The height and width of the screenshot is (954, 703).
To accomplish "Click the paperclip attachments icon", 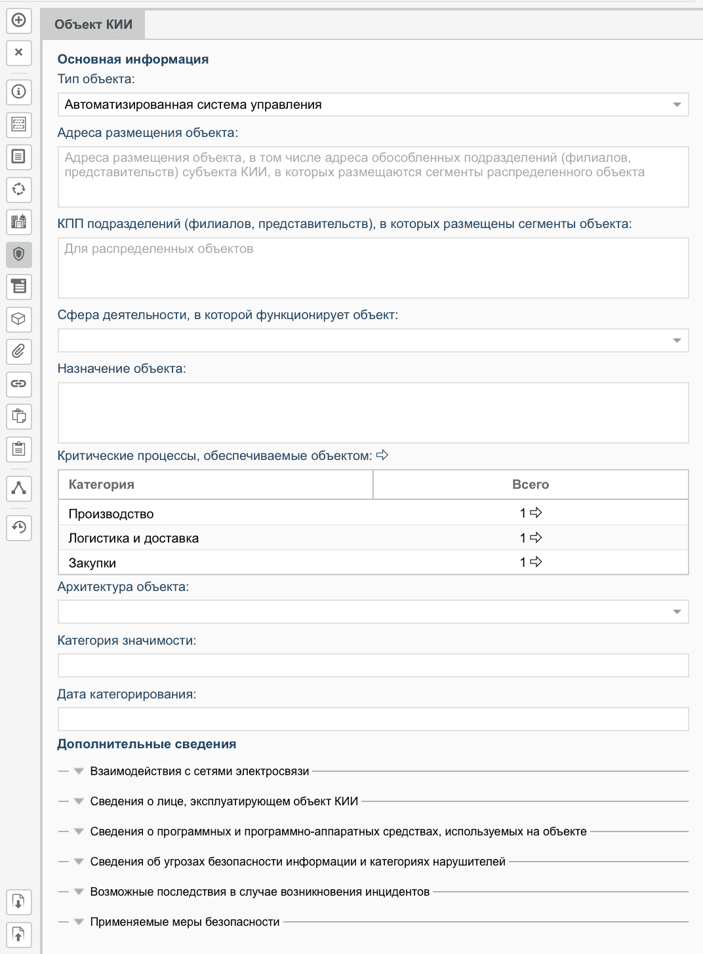I will [x=19, y=351].
